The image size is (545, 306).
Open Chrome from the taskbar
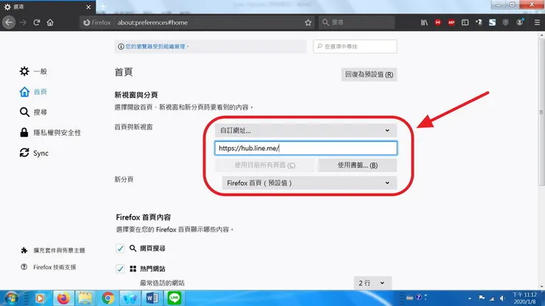point(108,298)
